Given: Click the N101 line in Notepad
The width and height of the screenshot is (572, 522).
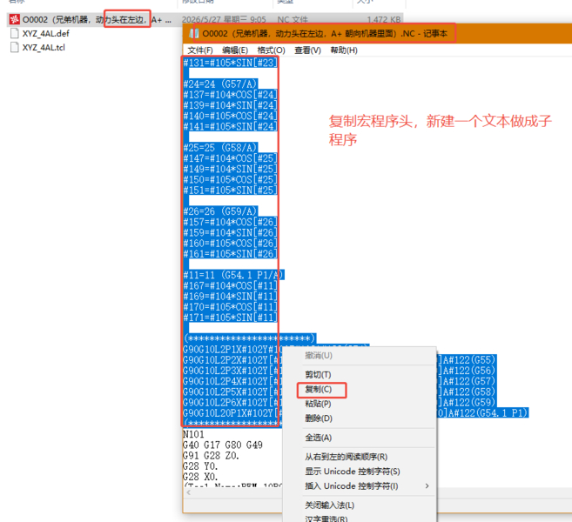Looking at the screenshot, I should 193,434.
